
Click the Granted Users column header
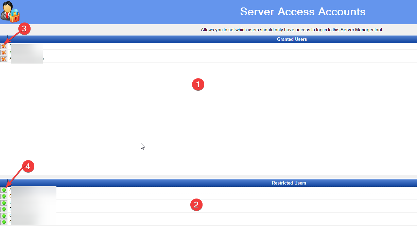(x=292, y=39)
